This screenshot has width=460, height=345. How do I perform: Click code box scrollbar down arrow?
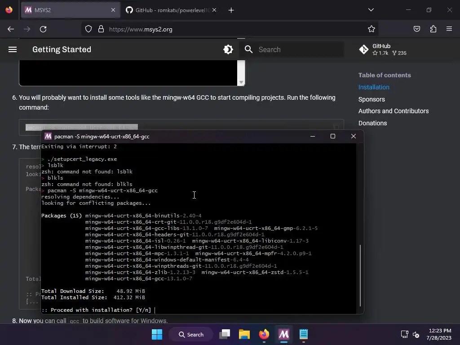pos(241,82)
